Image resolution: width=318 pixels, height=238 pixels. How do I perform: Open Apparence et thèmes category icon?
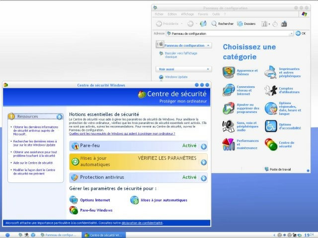click(229, 72)
